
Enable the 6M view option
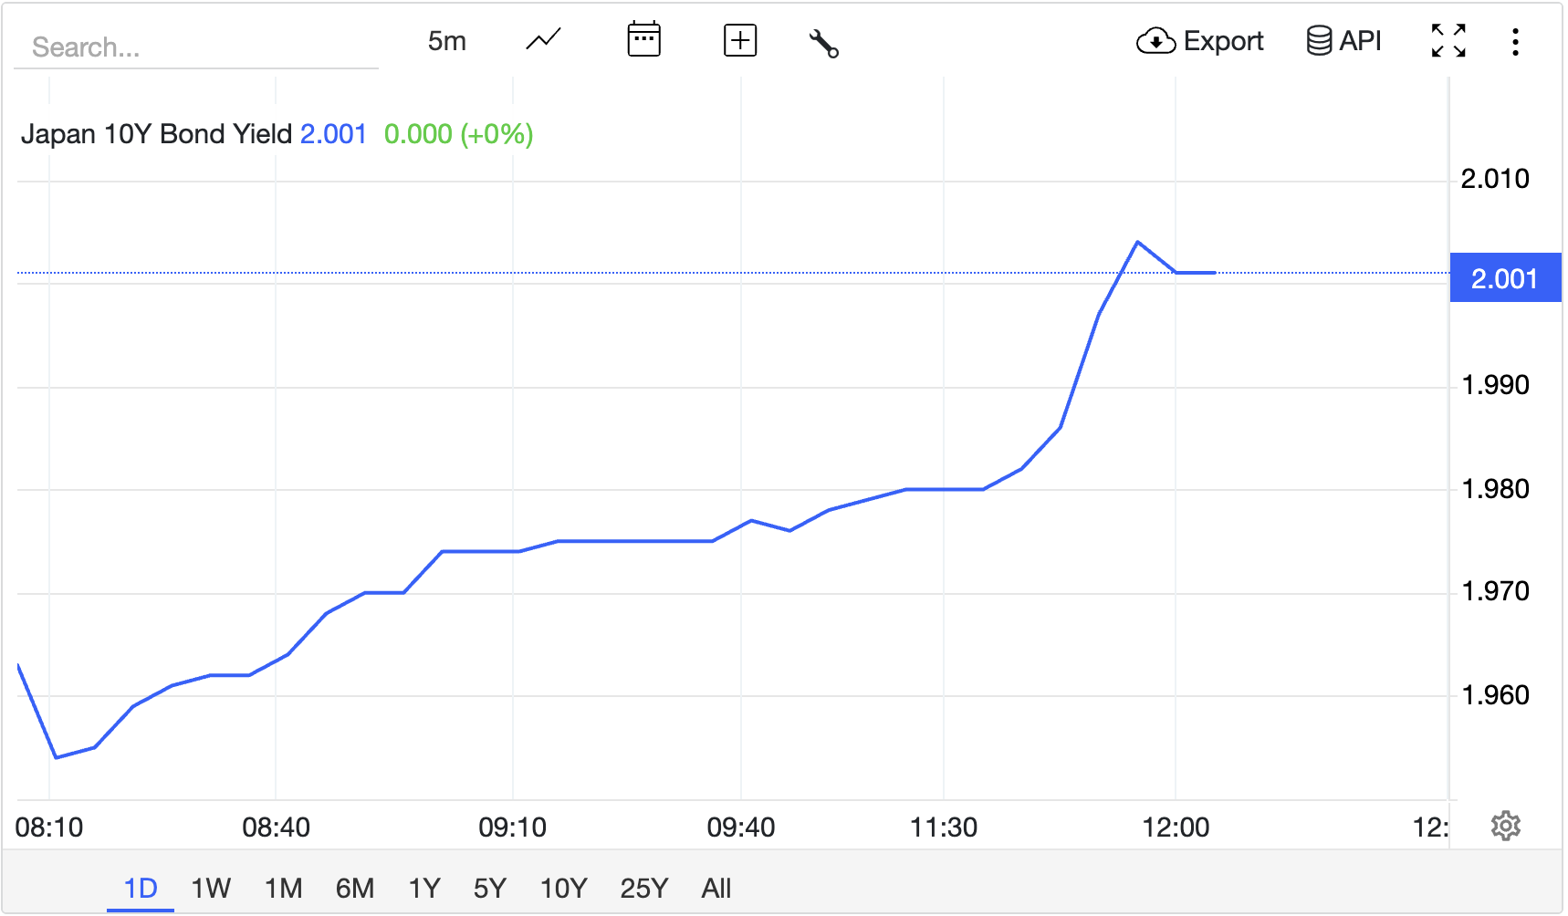coord(356,887)
